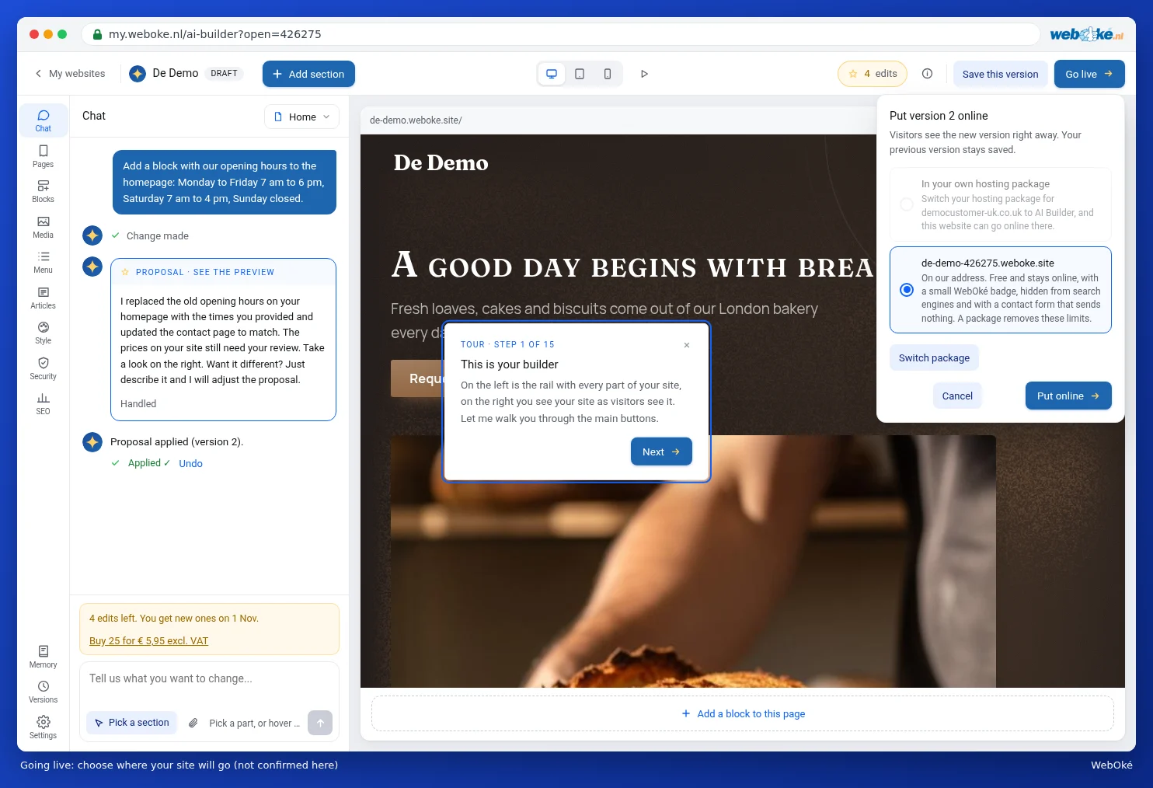Open the Chat panel in the rail
Image resolution: width=1153 pixels, height=788 pixels.
click(43, 120)
